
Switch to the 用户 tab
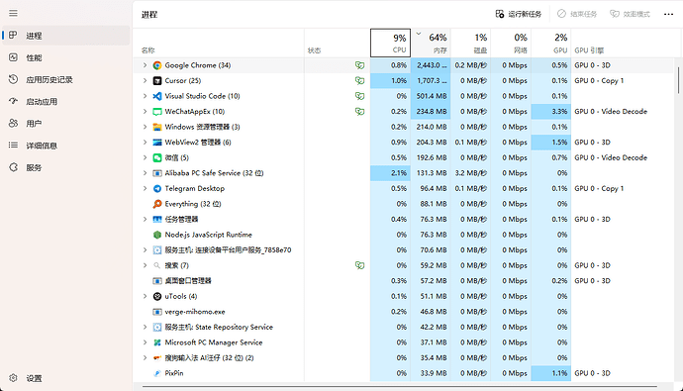[x=66, y=123]
